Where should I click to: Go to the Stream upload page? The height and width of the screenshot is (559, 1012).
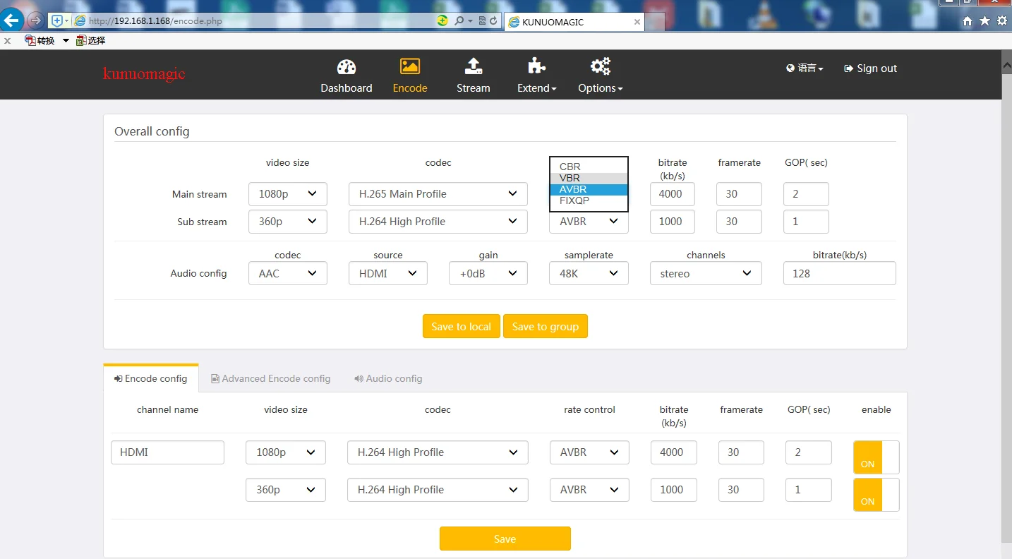(473, 76)
